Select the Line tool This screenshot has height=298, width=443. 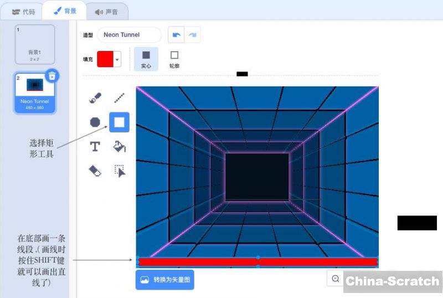pyautogui.click(x=119, y=98)
